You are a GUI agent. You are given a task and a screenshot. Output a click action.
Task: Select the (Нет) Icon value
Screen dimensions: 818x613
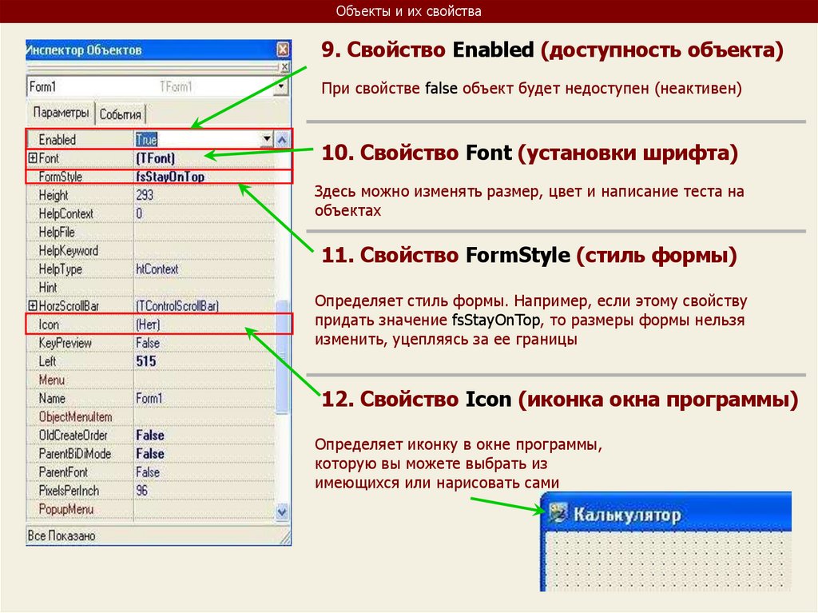click(148, 324)
